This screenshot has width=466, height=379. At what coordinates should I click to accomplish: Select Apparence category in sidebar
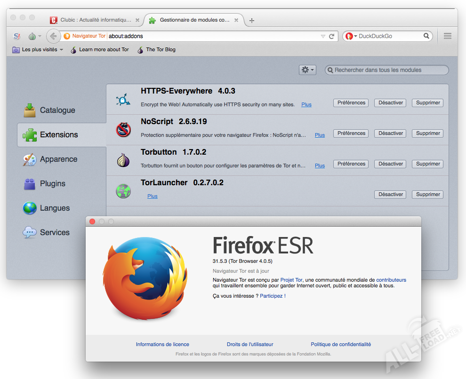pyautogui.click(x=58, y=159)
